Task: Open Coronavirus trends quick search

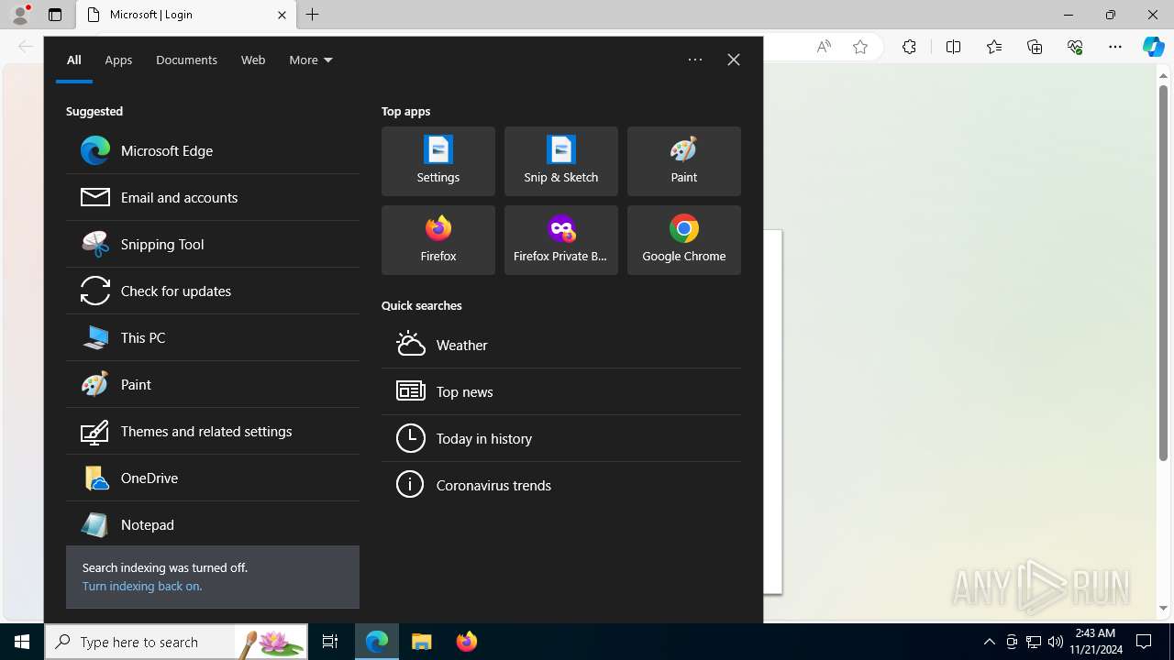Action: [561, 485]
